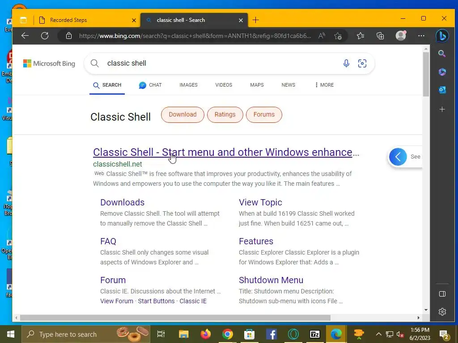Click the Microsoft Bing logo
The height and width of the screenshot is (343, 458).
(49, 63)
